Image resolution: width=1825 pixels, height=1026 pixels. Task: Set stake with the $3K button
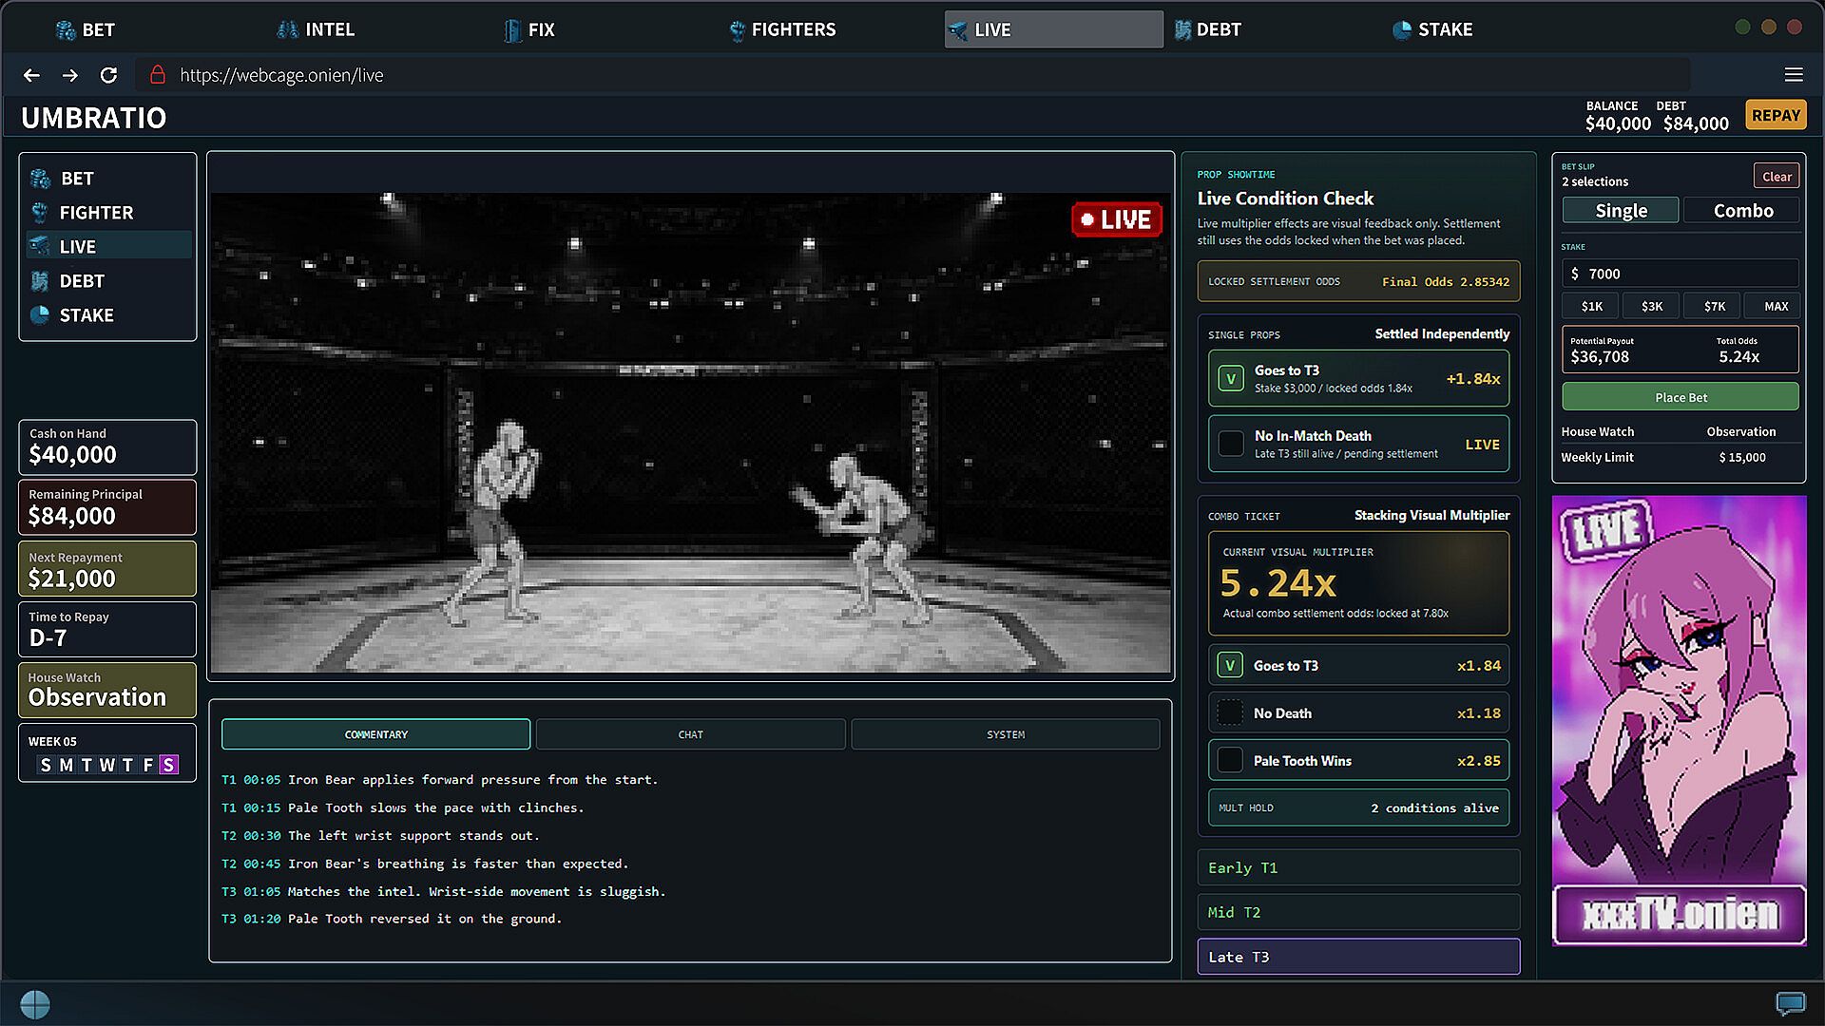click(1652, 306)
